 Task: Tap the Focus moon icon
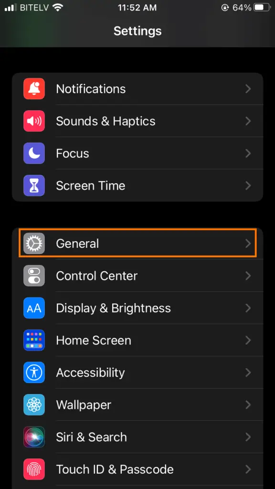[x=34, y=153]
